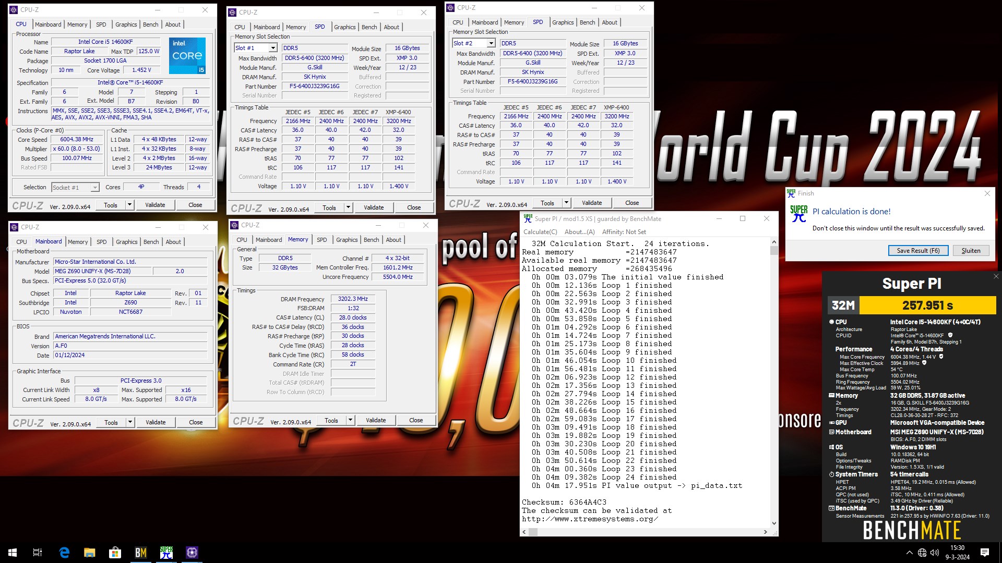
Task: Click title icon of CPU-Z Slot #2 window
Action: [451, 7]
